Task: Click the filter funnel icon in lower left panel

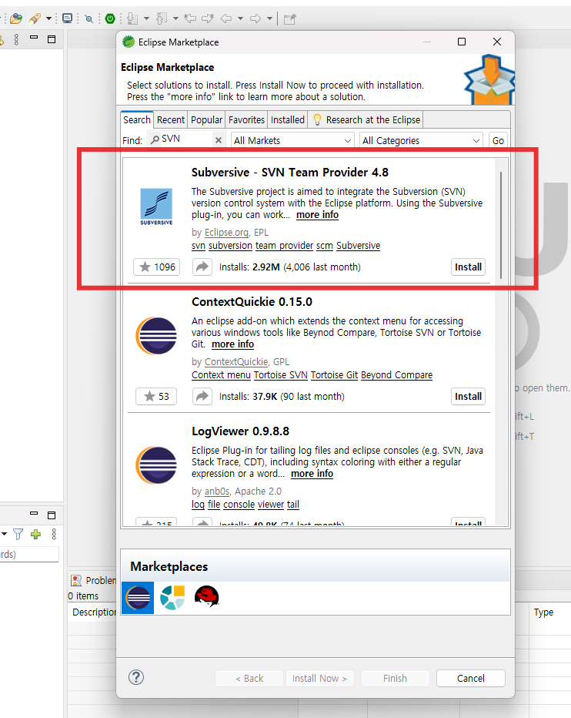Action: 18,534
